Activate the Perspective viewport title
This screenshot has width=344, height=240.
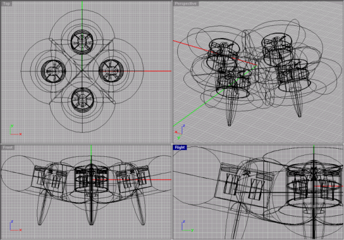(x=186, y=3)
